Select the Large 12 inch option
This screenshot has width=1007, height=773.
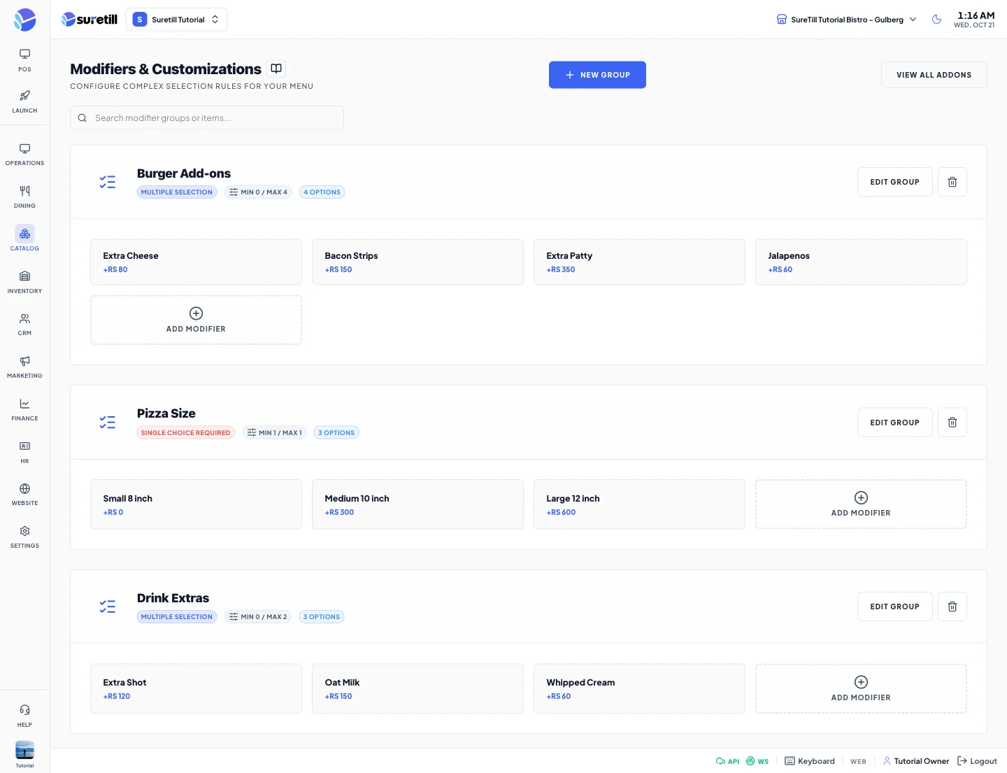[639, 504]
